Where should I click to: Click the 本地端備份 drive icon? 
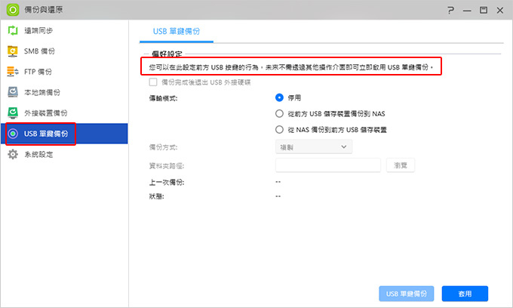(13, 92)
